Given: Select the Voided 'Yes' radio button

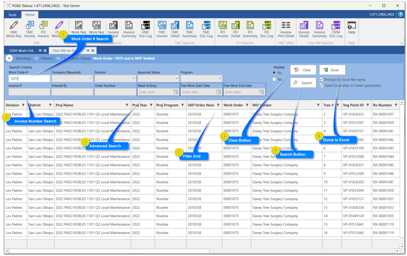Looking at the screenshot, I should (275, 79).
